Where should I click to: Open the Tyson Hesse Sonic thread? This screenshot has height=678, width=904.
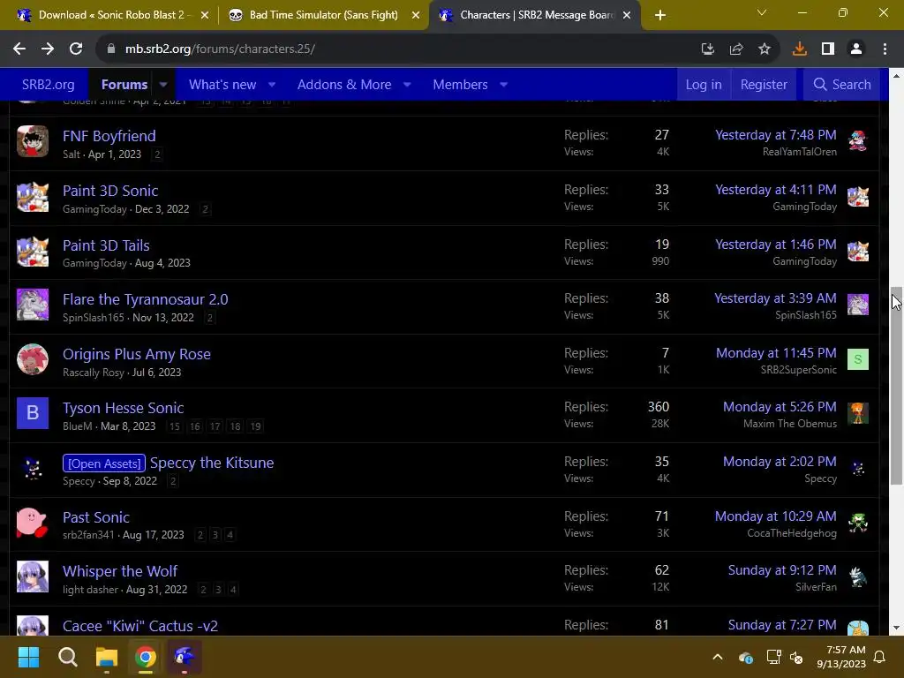pyautogui.click(x=123, y=408)
